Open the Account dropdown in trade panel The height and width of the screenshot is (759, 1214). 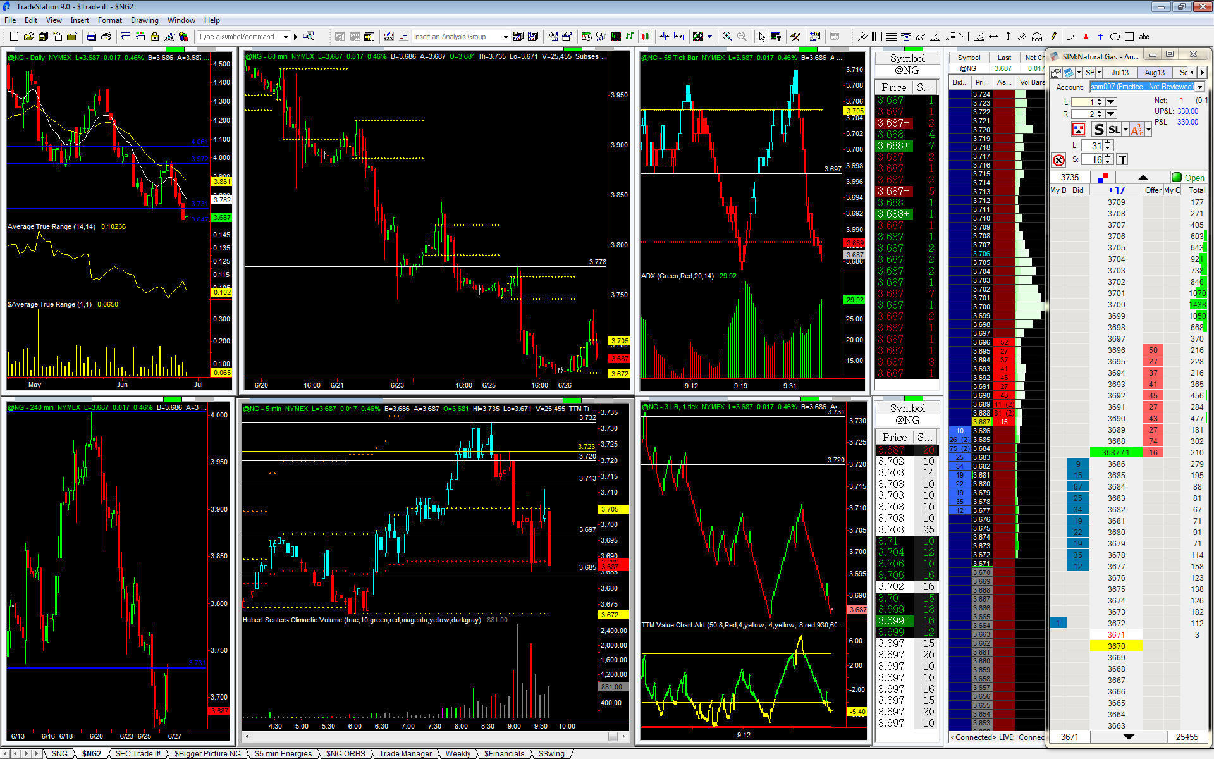pos(1200,87)
